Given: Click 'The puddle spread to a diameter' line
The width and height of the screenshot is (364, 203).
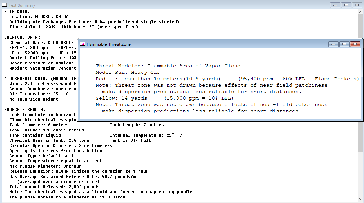Looking at the screenshot, I should (x=69, y=197).
